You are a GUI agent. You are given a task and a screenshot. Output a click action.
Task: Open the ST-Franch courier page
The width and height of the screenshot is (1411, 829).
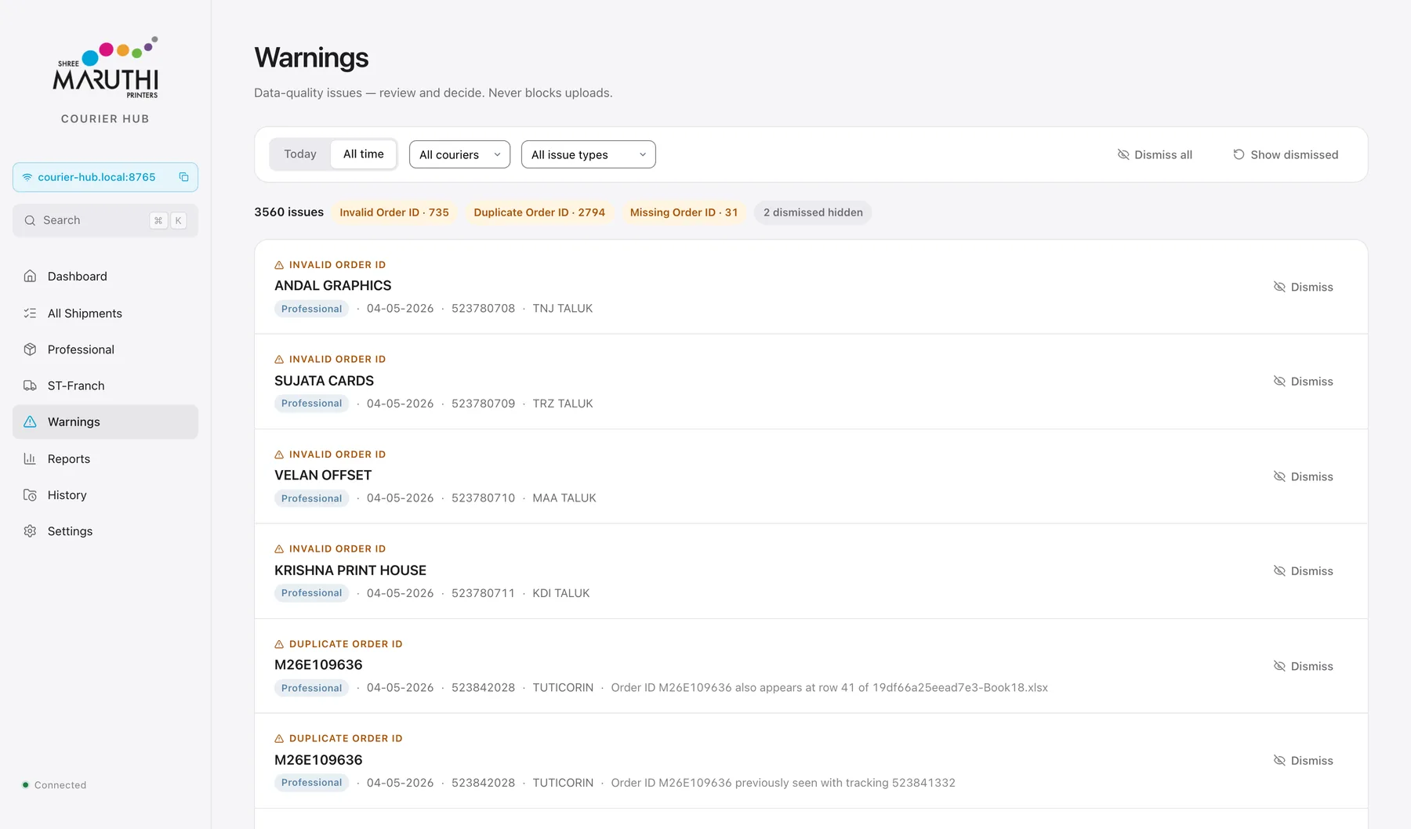click(105, 386)
